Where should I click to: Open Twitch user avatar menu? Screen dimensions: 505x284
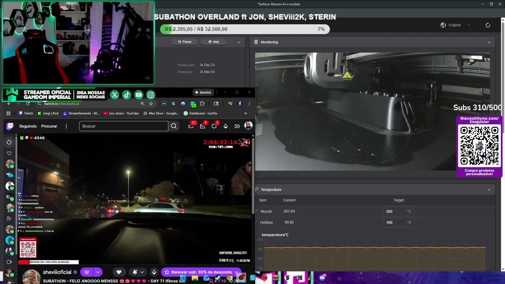(248, 126)
